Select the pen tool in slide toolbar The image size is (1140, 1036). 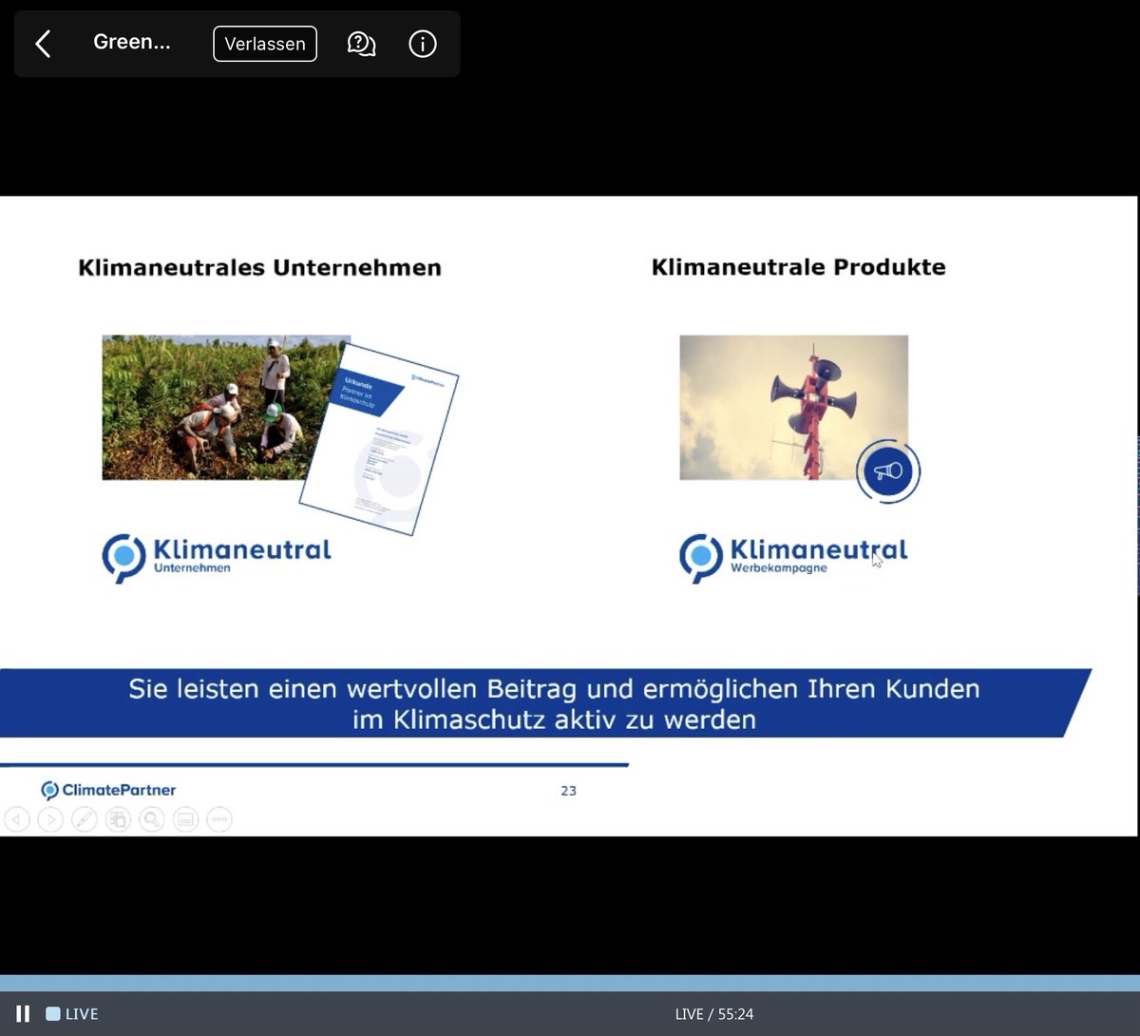pyautogui.click(x=85, y=819)
